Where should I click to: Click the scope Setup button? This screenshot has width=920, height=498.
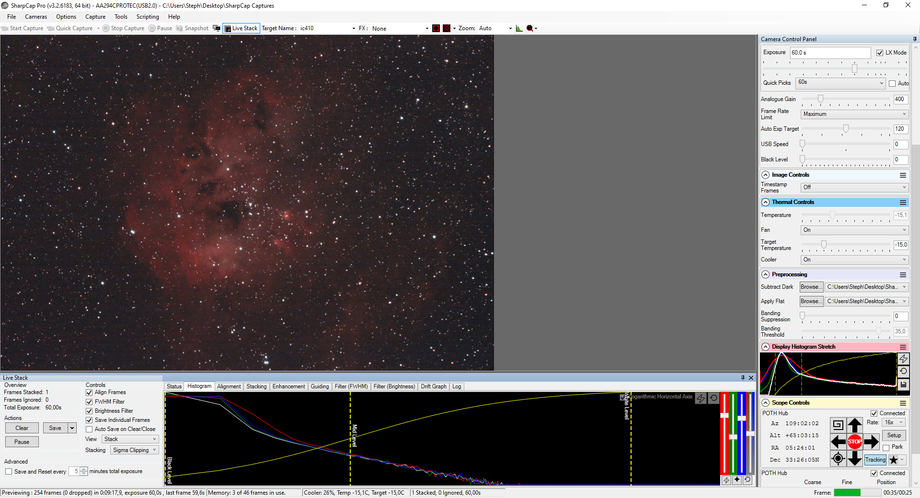click(894, 435)
